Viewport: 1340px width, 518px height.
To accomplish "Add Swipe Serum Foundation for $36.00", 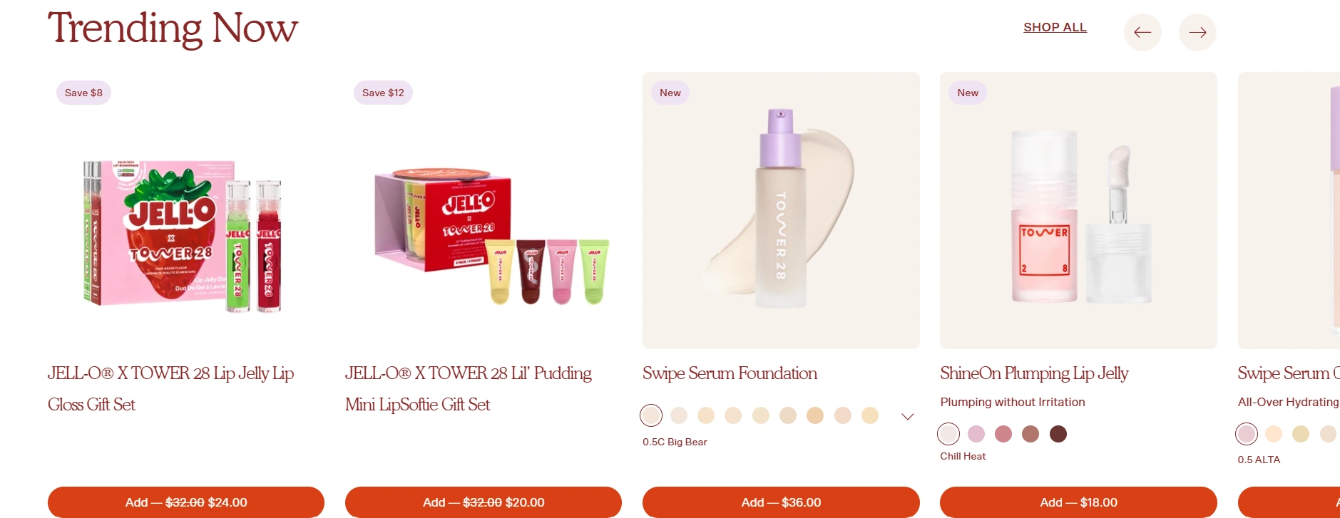I will pos(781,502).
